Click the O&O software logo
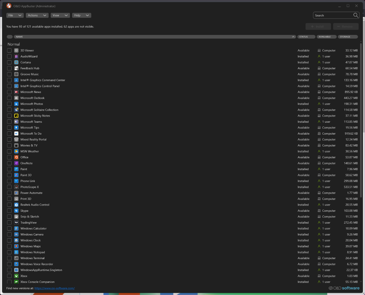 click(x=344, y=288)
